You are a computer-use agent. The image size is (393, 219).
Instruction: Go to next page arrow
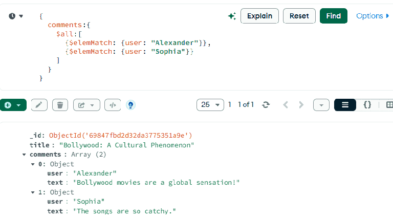tap(301, 105)
